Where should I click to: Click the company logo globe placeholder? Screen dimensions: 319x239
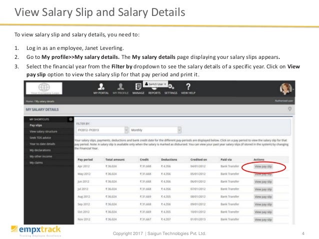(44, 88)
